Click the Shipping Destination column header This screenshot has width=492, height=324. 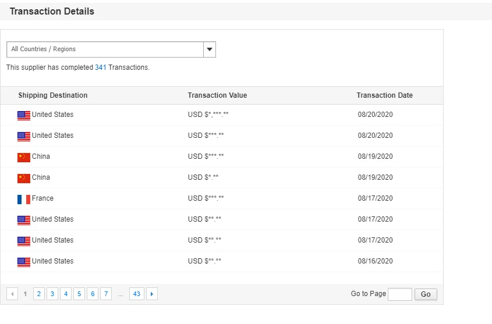(x=53, y=95)
